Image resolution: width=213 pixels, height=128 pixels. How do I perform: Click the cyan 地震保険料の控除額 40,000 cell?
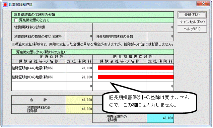pyautogui.click(x=160, y=118)
